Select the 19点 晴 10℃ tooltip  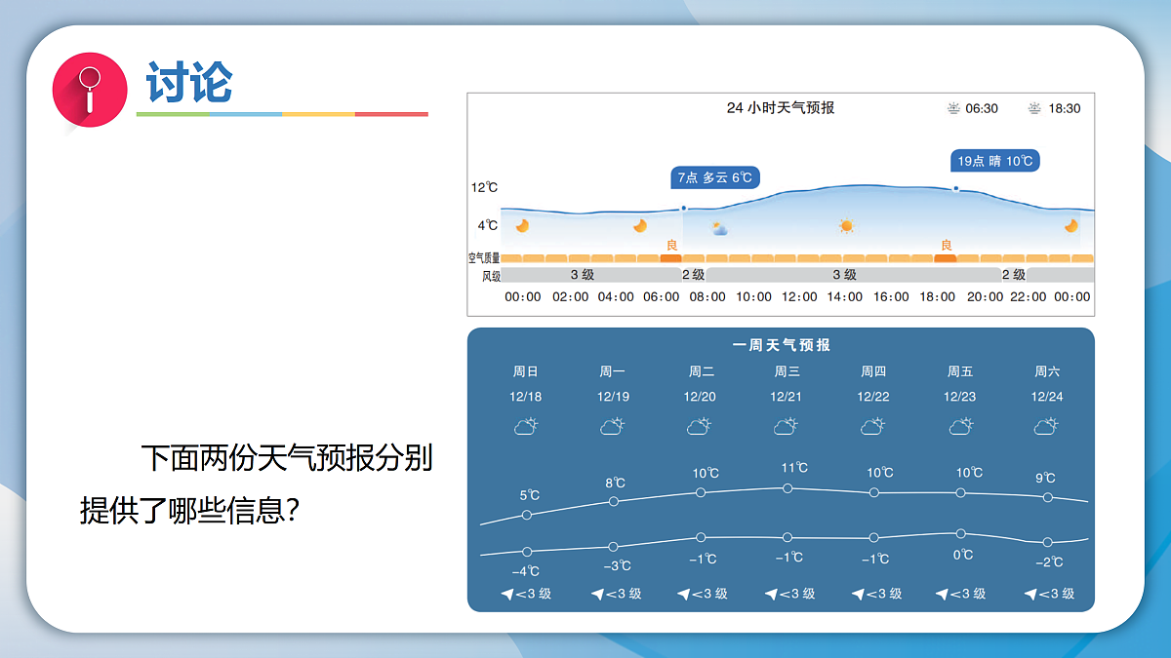point(995,161)
